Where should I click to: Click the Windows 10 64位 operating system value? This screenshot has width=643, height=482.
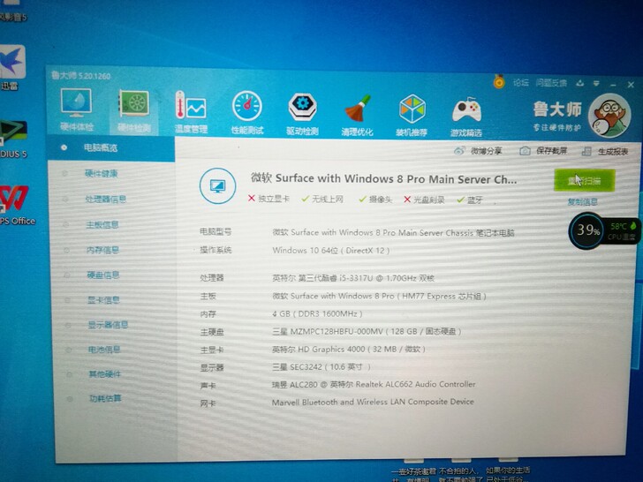(x=331, y=251)
